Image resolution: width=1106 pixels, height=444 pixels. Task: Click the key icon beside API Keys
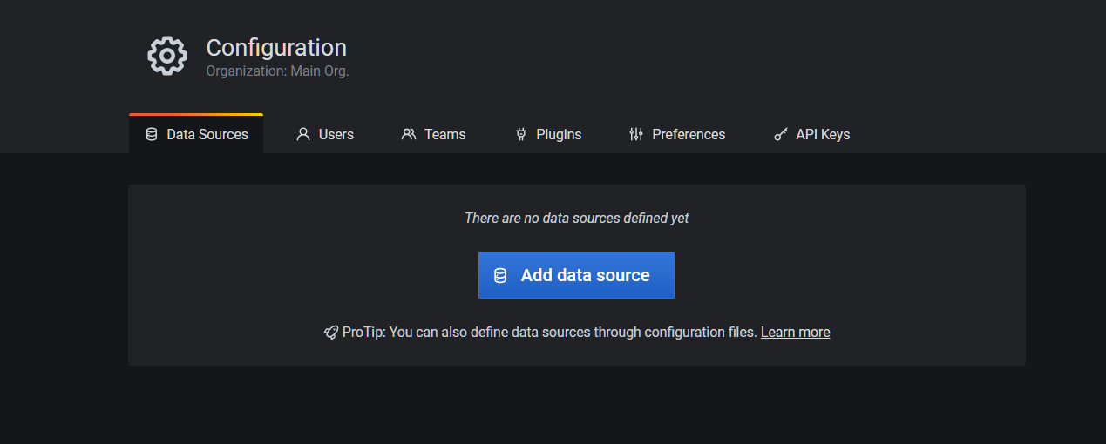coord(781,134)
